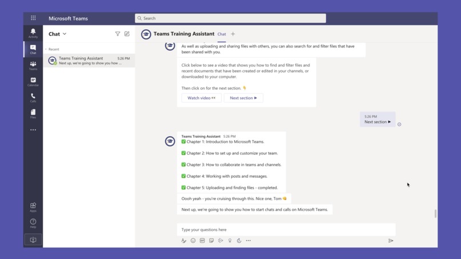Click Chapter 1: Introduction to Microsoft Teams text
The image size is (461, 259).
[225, 142]
